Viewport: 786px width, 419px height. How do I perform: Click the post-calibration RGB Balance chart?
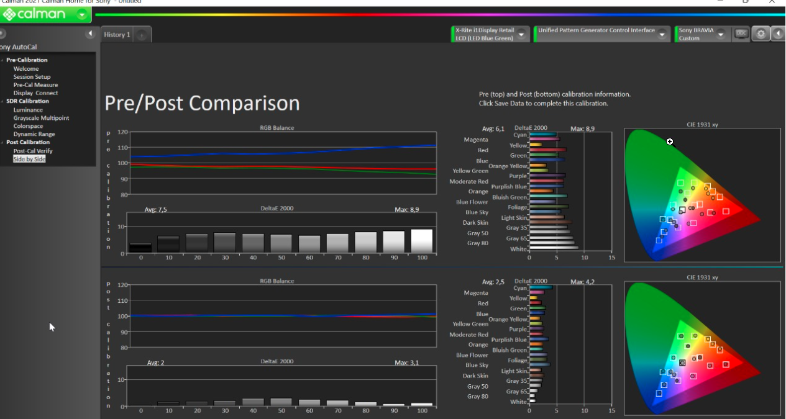point(283,316)
